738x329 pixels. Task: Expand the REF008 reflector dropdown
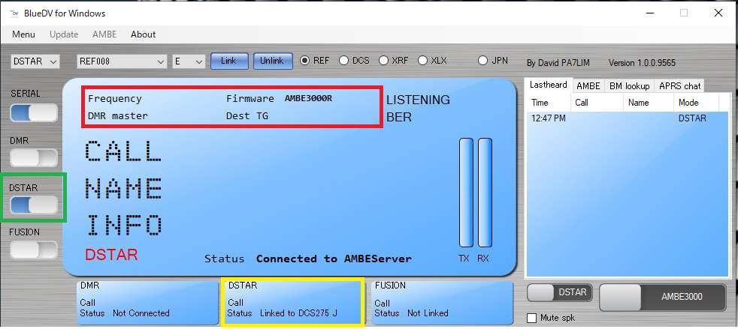(122, 61)
